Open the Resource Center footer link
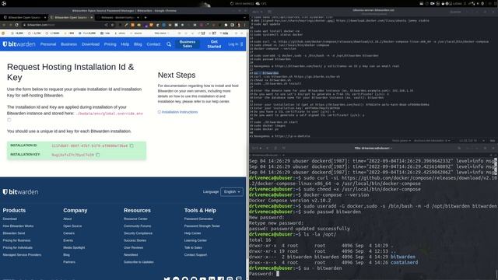 point(135,219)
